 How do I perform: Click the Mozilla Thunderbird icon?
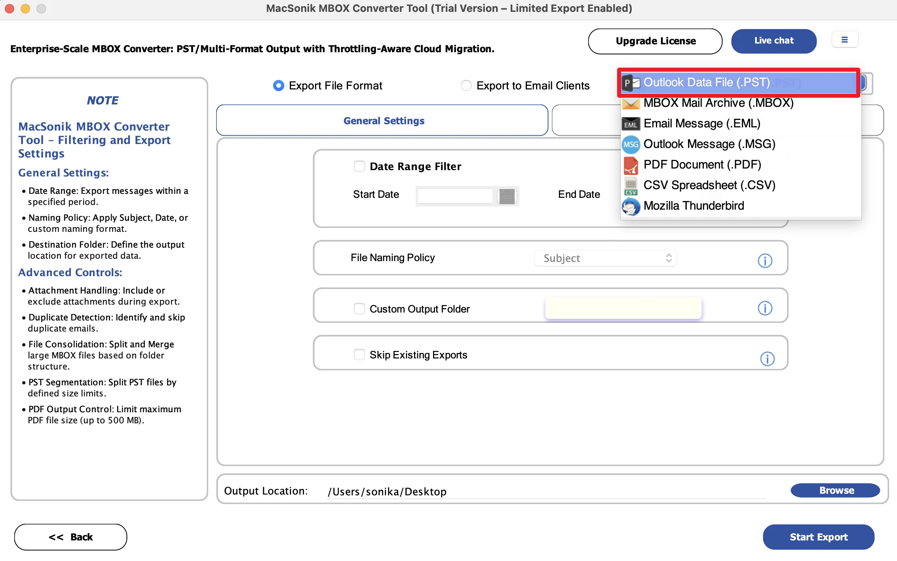point(631,206)
